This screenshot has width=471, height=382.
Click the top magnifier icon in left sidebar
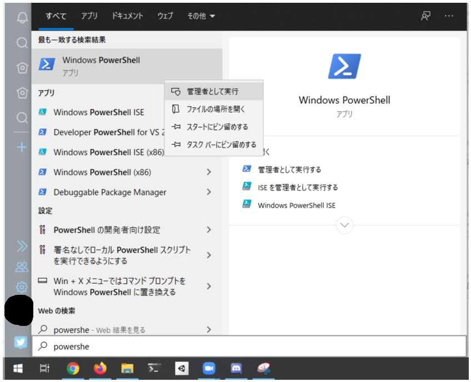[x=22, y=43]
